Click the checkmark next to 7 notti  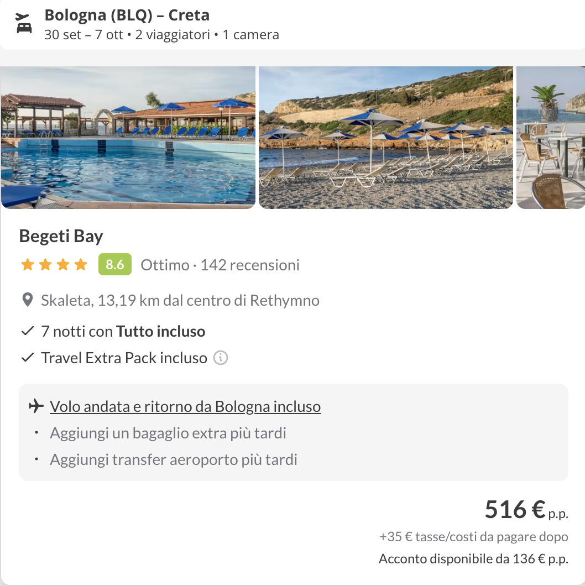coord(27,332)
